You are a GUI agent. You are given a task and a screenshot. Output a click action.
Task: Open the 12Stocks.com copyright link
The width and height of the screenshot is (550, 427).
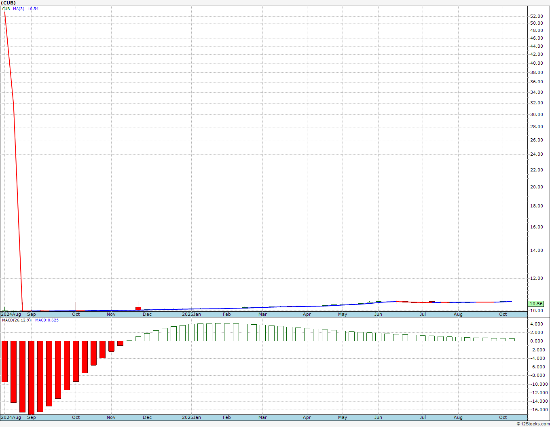tap(533, 424)
